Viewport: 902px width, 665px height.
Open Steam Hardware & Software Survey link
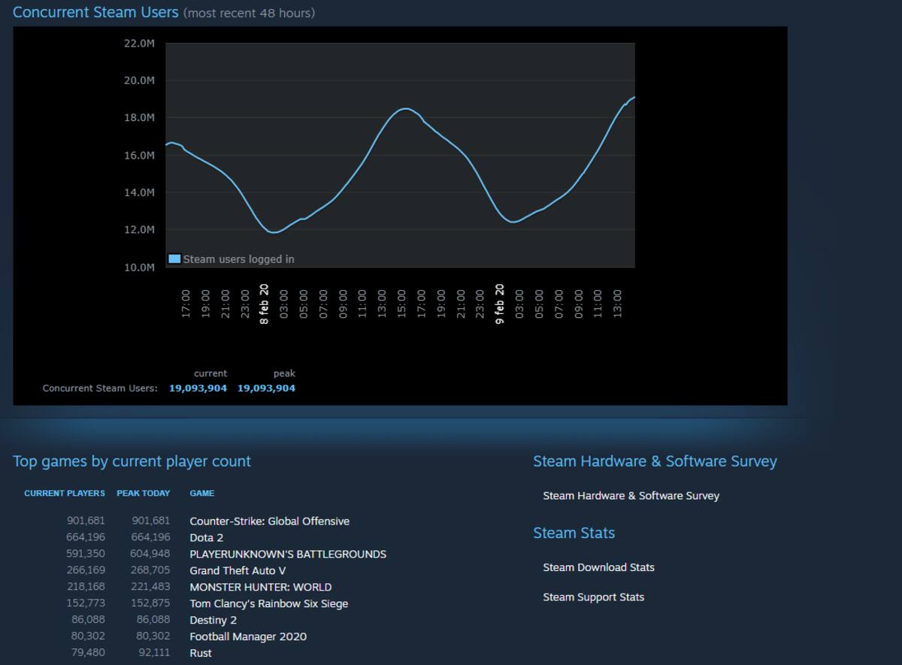(x=631, y=496)
